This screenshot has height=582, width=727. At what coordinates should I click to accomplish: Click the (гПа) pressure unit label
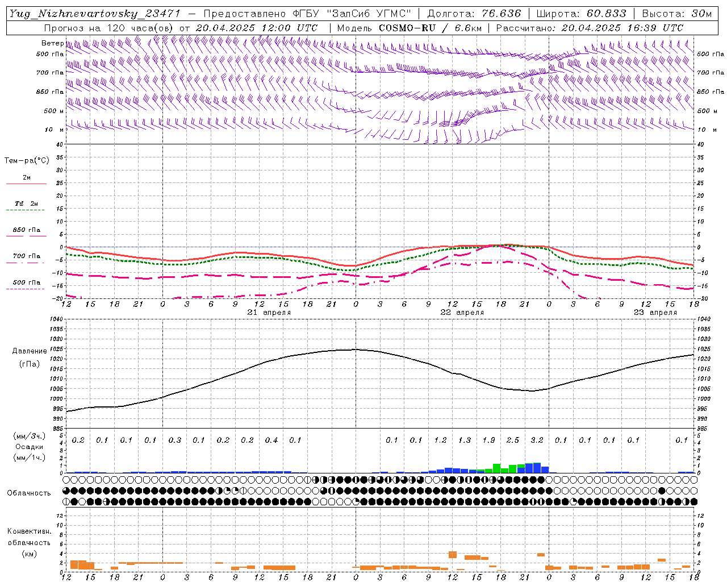point(30,364)
